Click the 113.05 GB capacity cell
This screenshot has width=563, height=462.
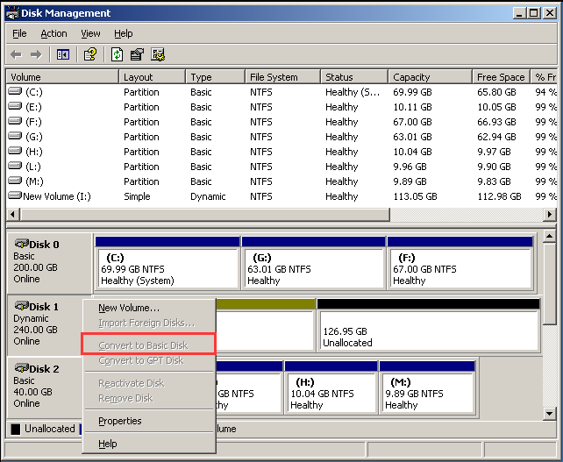pos(415,196)
